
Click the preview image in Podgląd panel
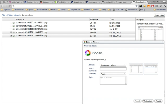pos(150,33)
